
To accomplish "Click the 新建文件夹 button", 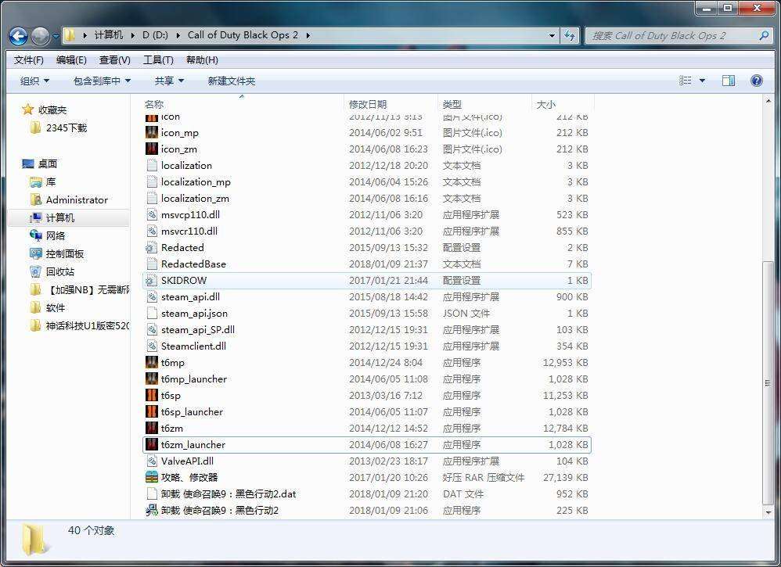I will [231, 81].
